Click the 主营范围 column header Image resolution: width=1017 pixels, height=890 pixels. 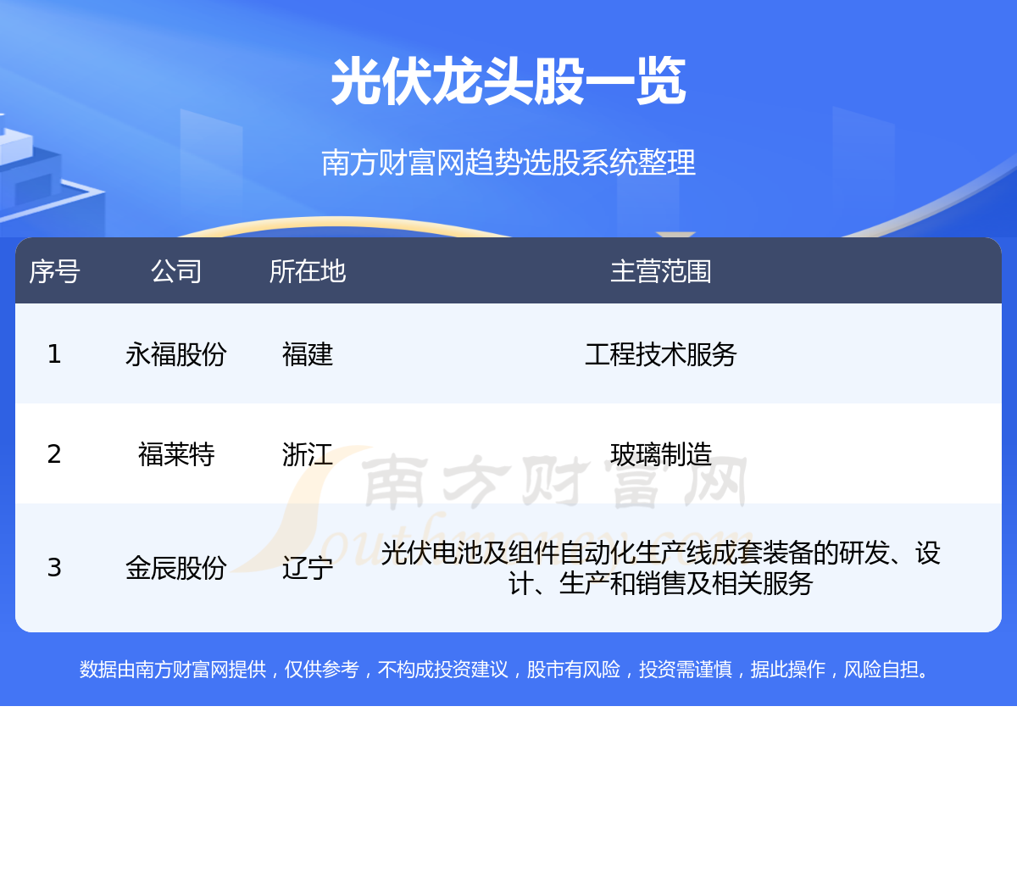pos(661,271)
